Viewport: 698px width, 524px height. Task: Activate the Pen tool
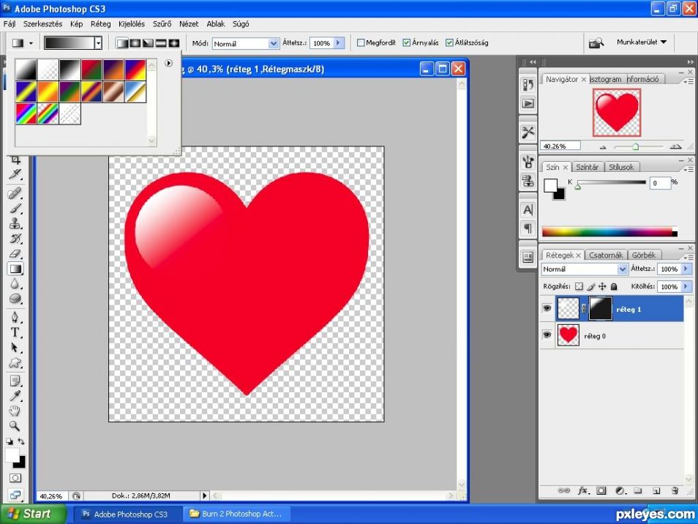coord(15,317)
